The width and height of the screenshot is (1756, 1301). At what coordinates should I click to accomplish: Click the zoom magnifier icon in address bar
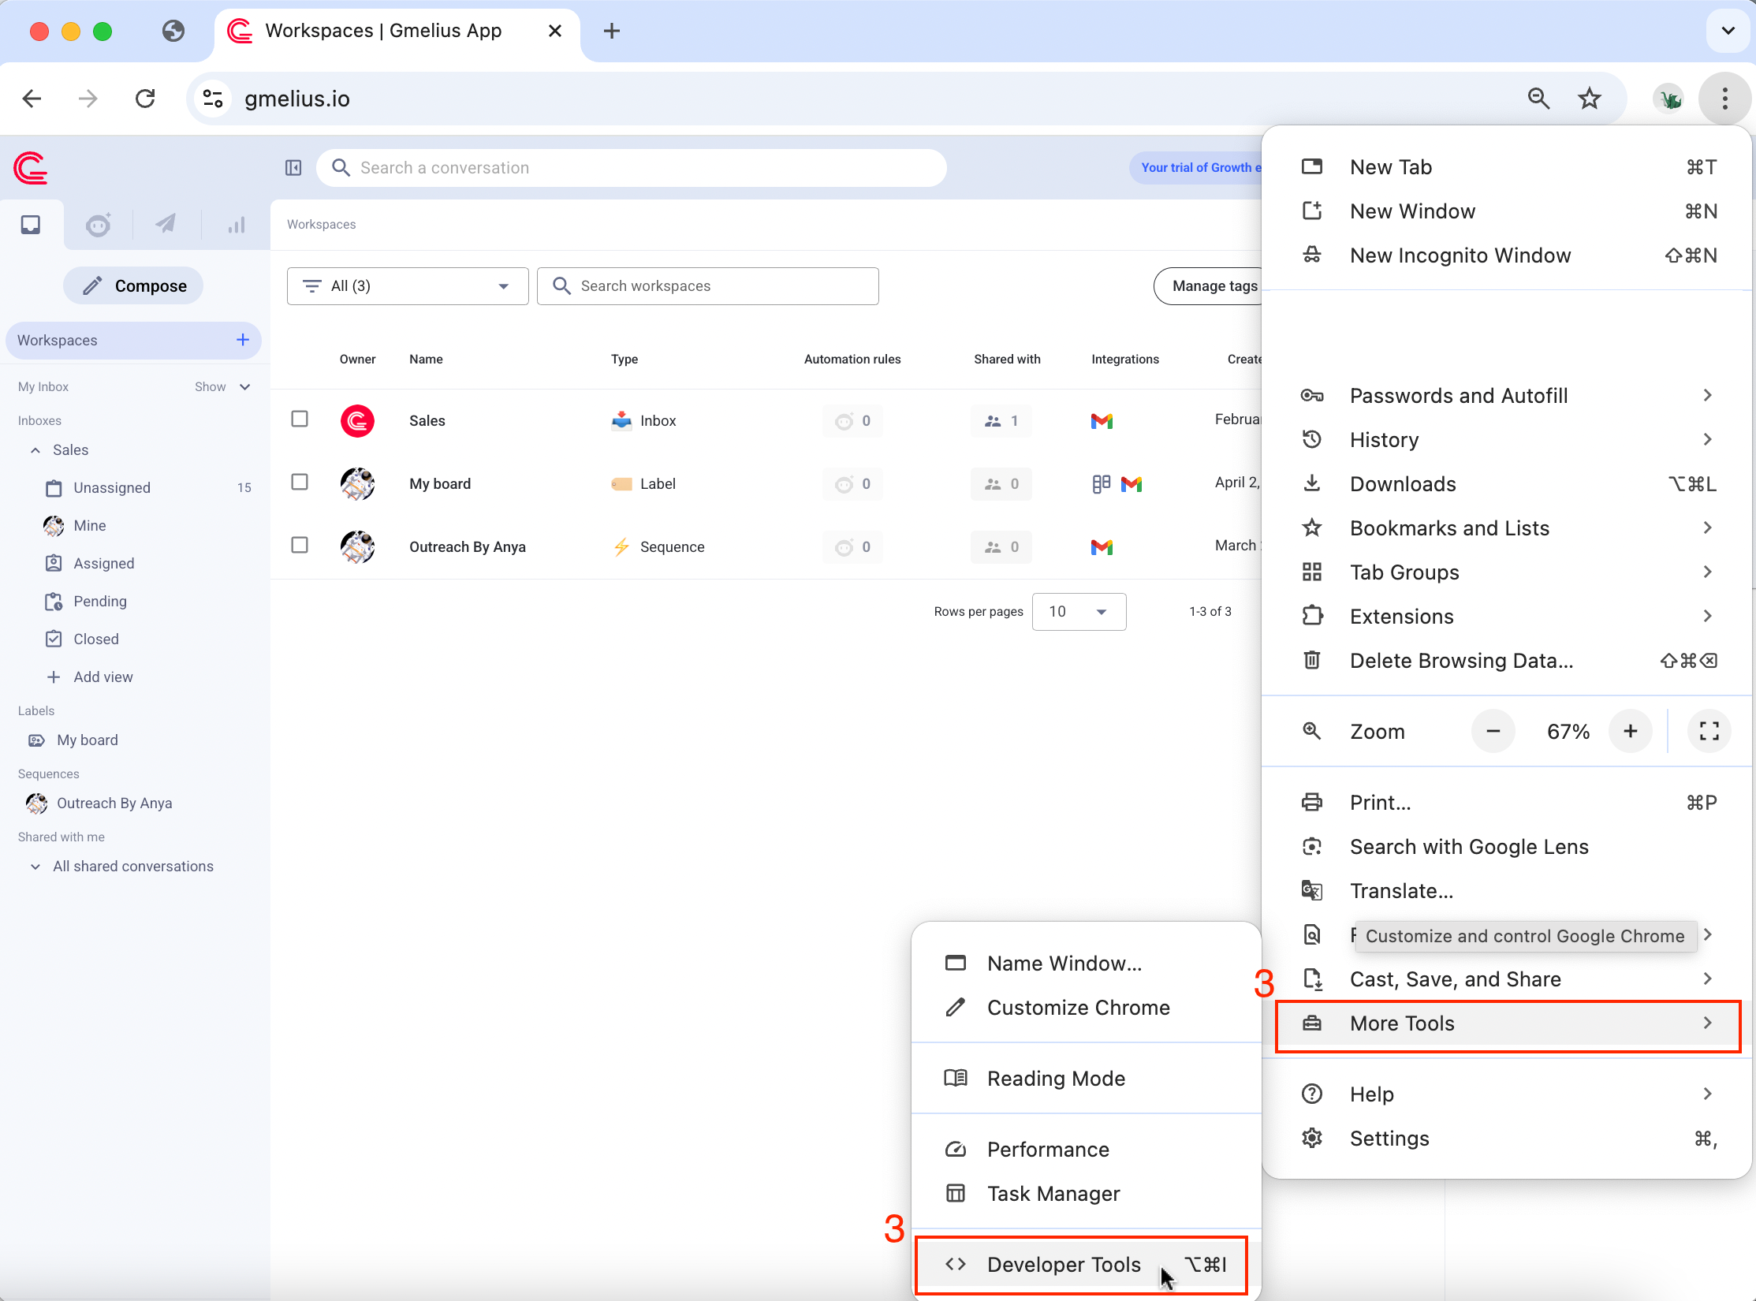1538,99
